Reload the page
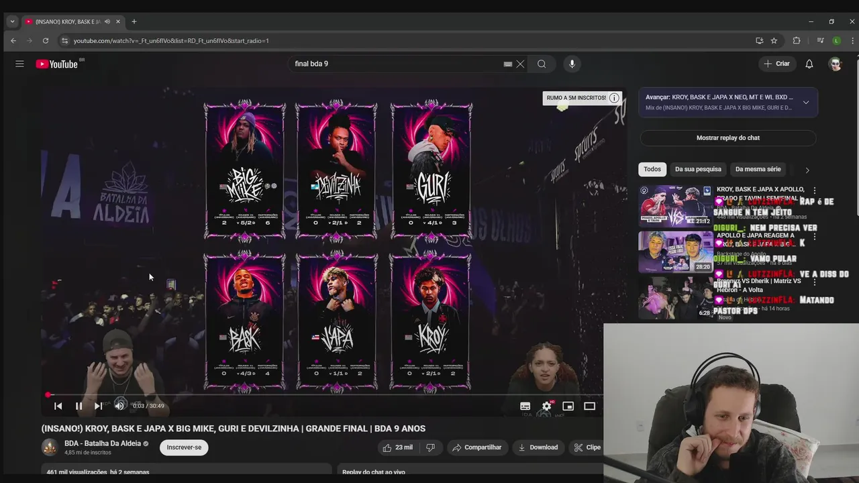The image size is (859, 483). point(45,41)
